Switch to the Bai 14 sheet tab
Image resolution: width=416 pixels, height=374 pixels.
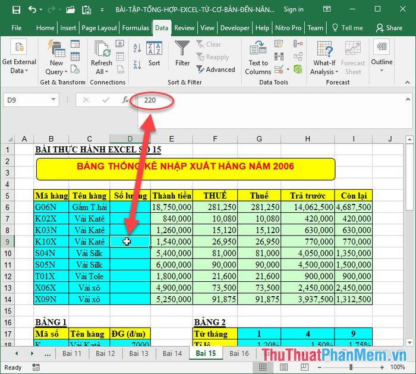172,353
